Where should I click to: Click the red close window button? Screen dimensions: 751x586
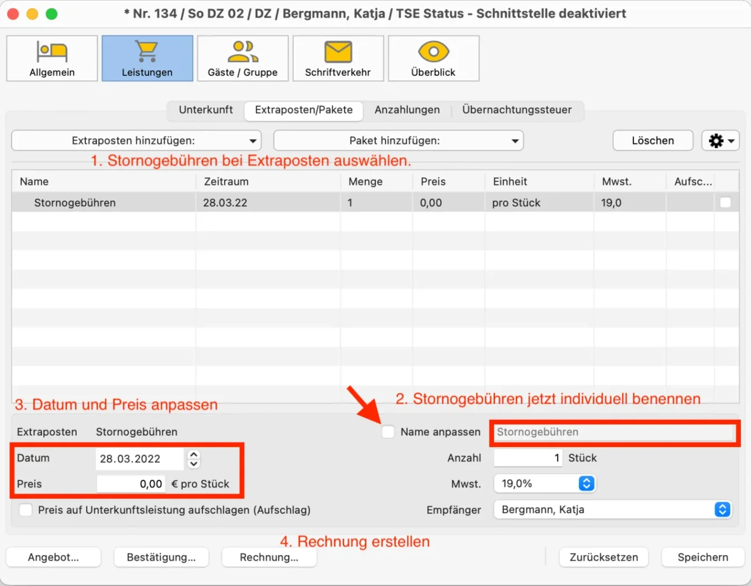(13, 13)
